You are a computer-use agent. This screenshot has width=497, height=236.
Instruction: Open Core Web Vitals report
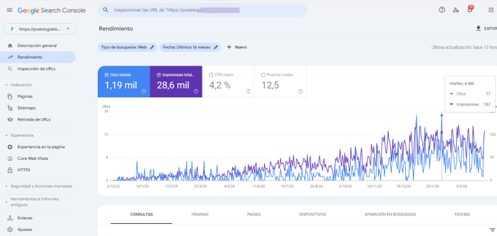click(x=32, y=158)
